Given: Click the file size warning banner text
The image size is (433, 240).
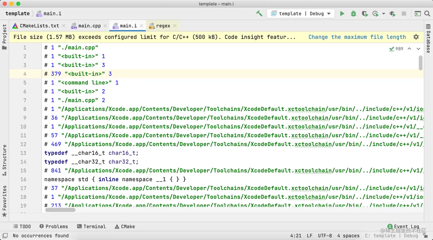Looking at the screenshot, I should coord(155,37).
